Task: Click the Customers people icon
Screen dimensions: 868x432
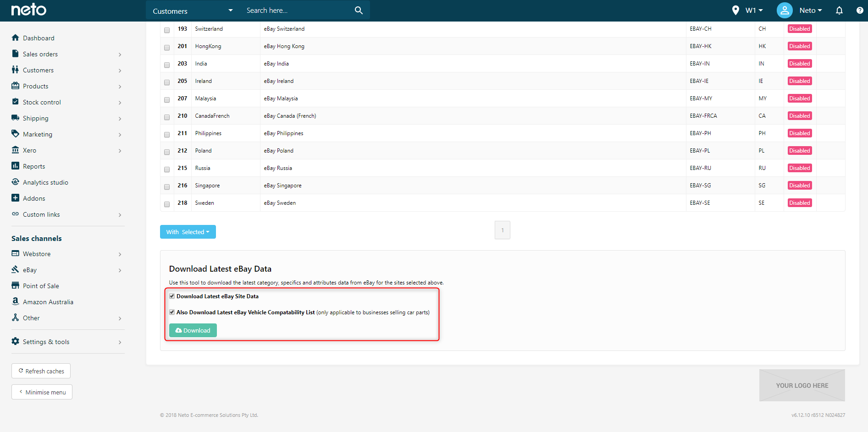Action: coord(15,70)
